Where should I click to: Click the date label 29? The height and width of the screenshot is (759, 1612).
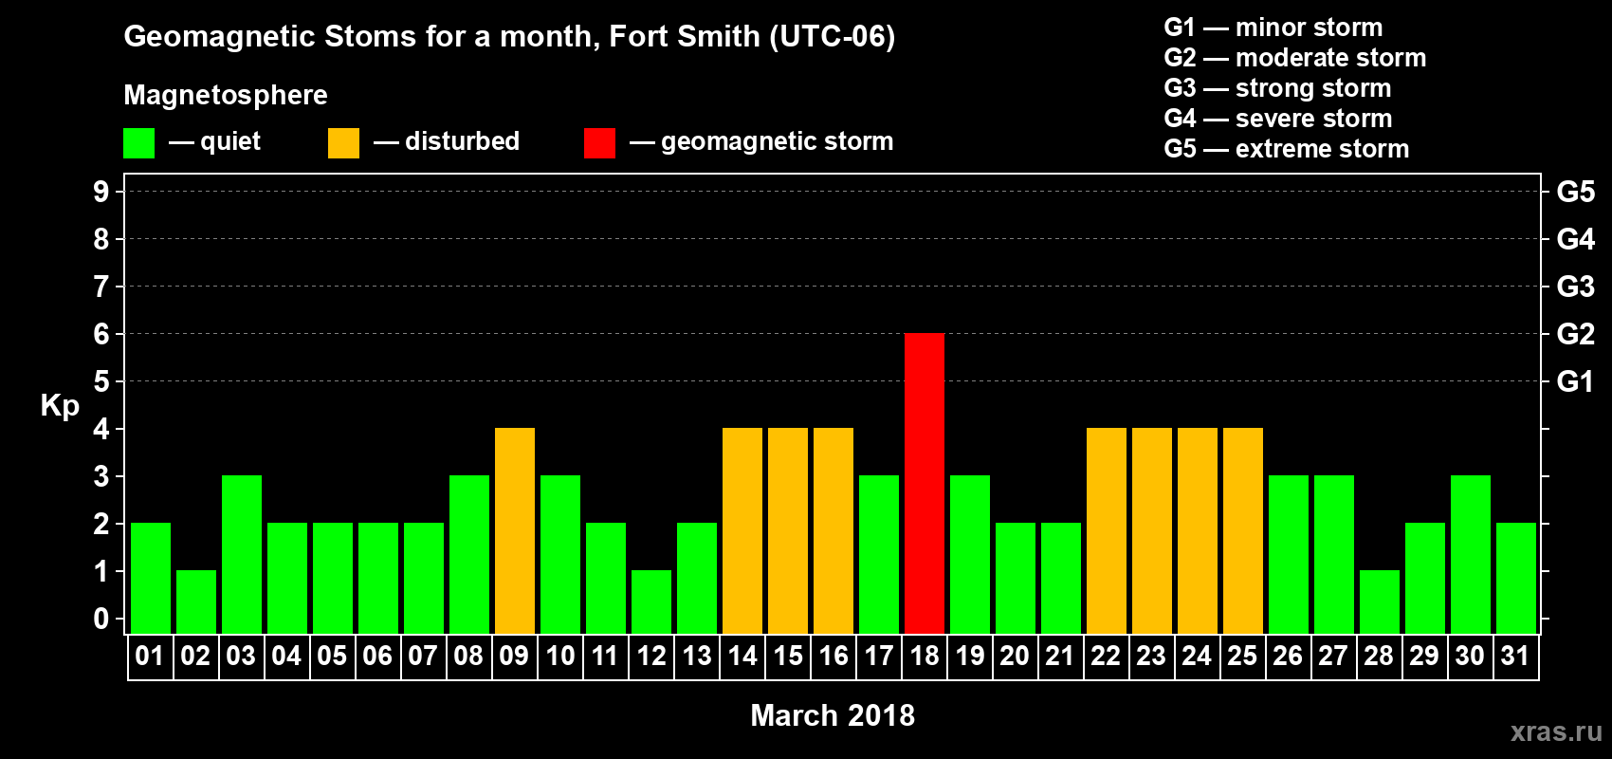point(1424,657)
